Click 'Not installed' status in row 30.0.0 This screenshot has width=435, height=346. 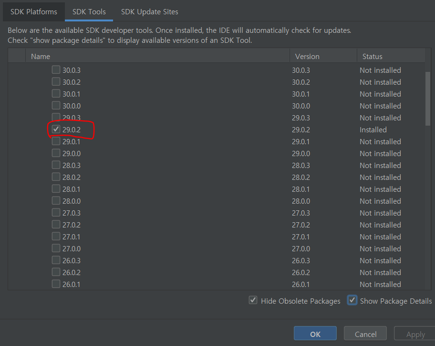click(380, 106)
